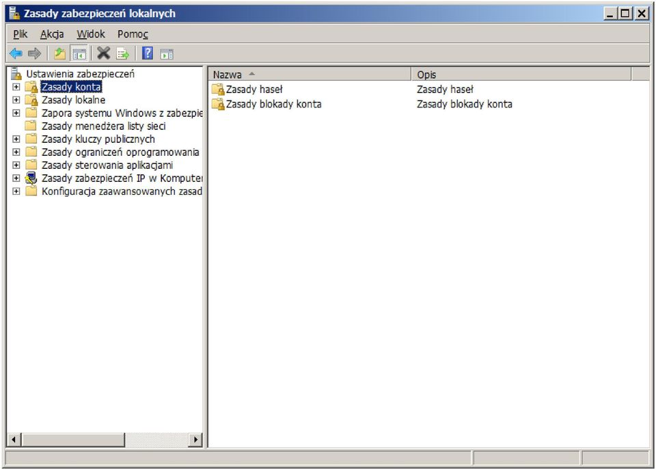Click tree pane scrollbar right arrow
656x469 pixels.
pyautogui.click(x=195, y=440)
